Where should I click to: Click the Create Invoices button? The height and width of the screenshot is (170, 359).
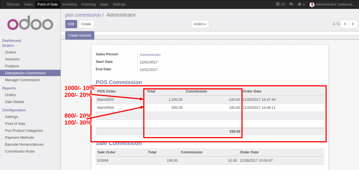[x=80, y=35]
